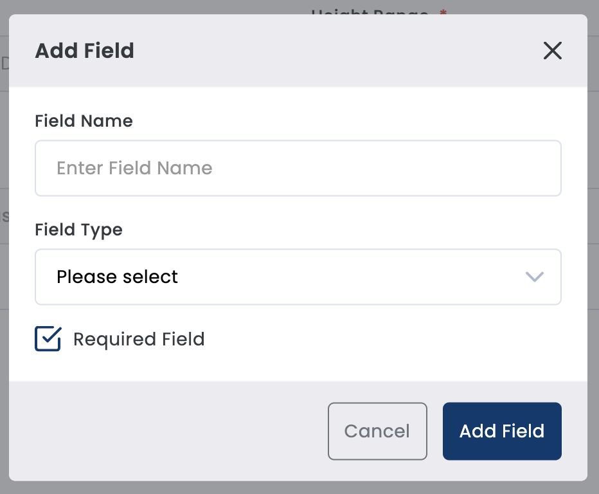Toggle the checkmark box beside Required Field
This screenshot has height=494, width=599.
point(48,339)
